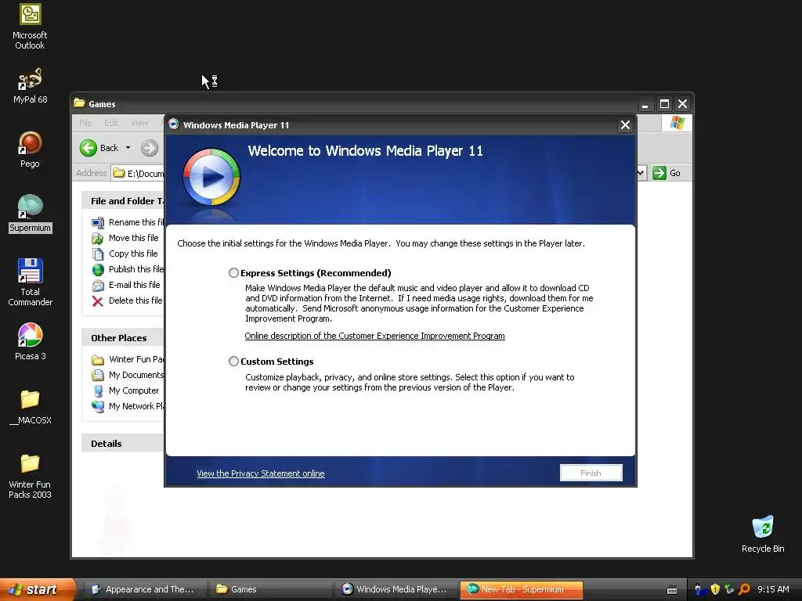Image resolution: width=802 pixels, height=601 pixels.
Task: Choose the Custom Settings radio option
Action: (x=233, y=362)
